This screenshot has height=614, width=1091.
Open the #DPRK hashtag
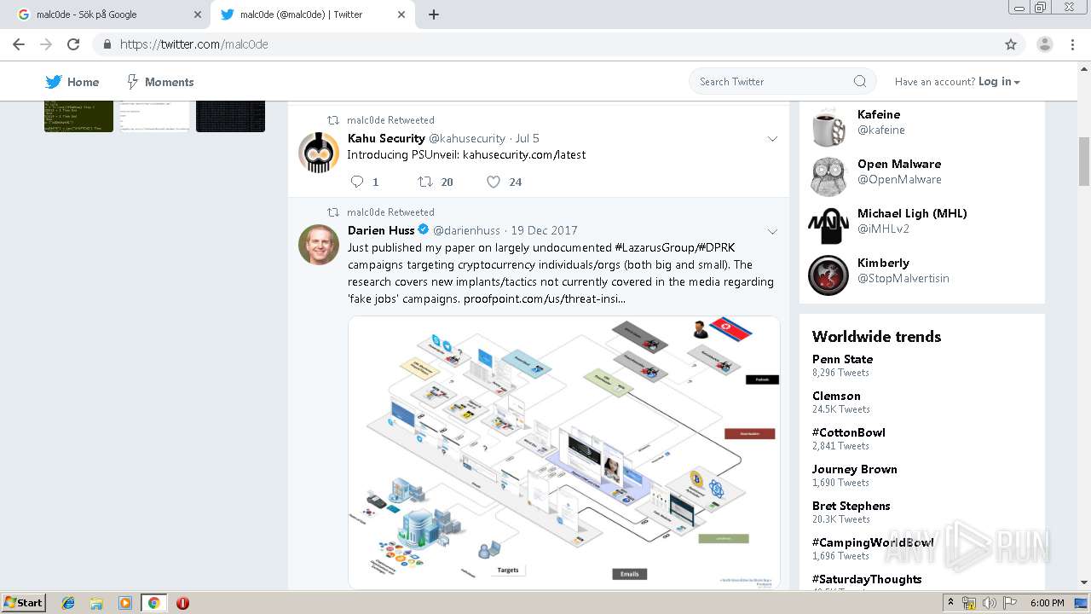click(717, 247)
